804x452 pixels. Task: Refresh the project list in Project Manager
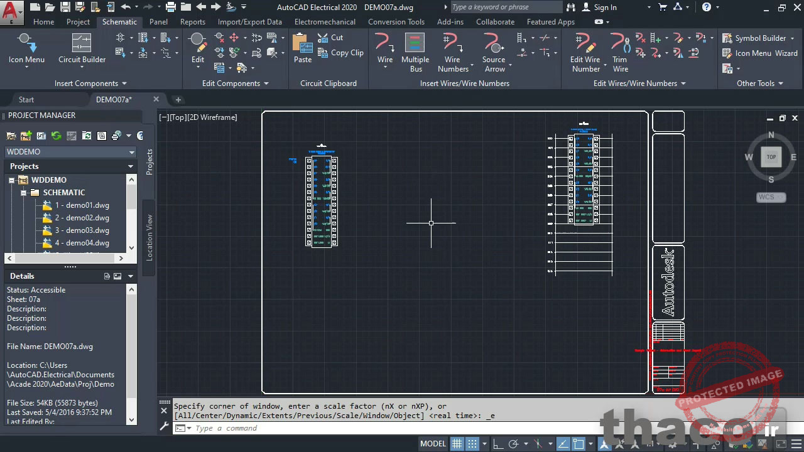pos(56,136)
